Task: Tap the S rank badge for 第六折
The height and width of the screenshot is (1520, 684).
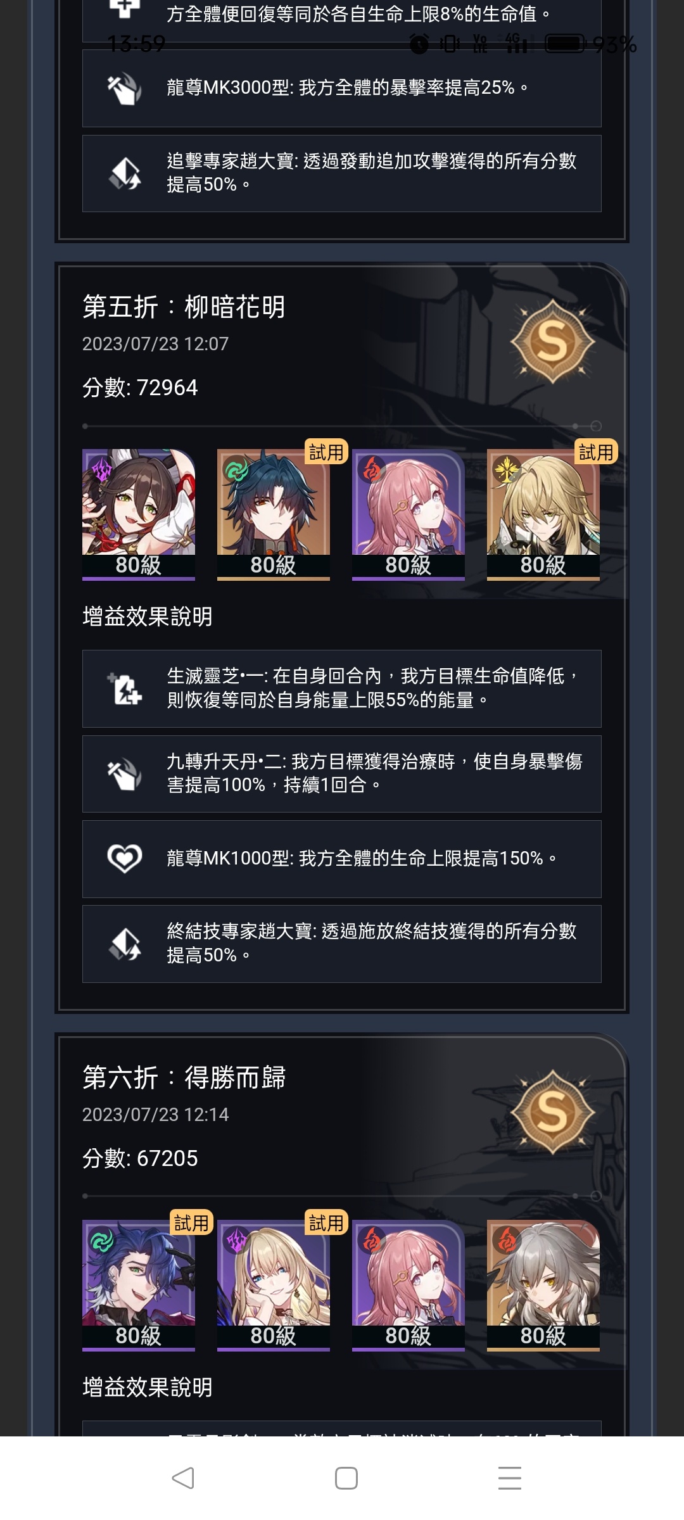Action: [x=552, y=1112]
